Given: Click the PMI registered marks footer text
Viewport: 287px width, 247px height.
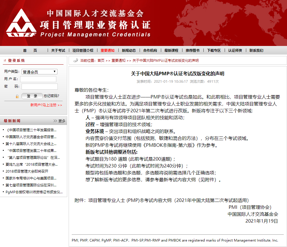Looking at the screenshot, I should point(175,240).
